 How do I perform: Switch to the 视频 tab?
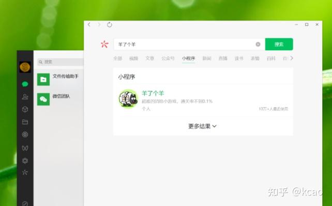[133, 58]
